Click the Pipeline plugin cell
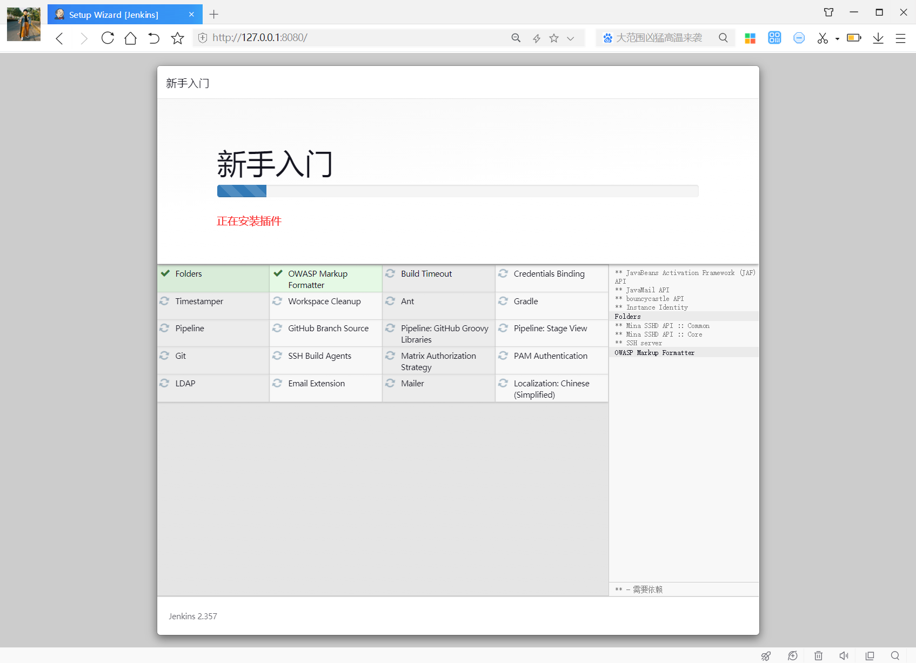The height and width of the screenshot is (663, 916). pos(213,333)
